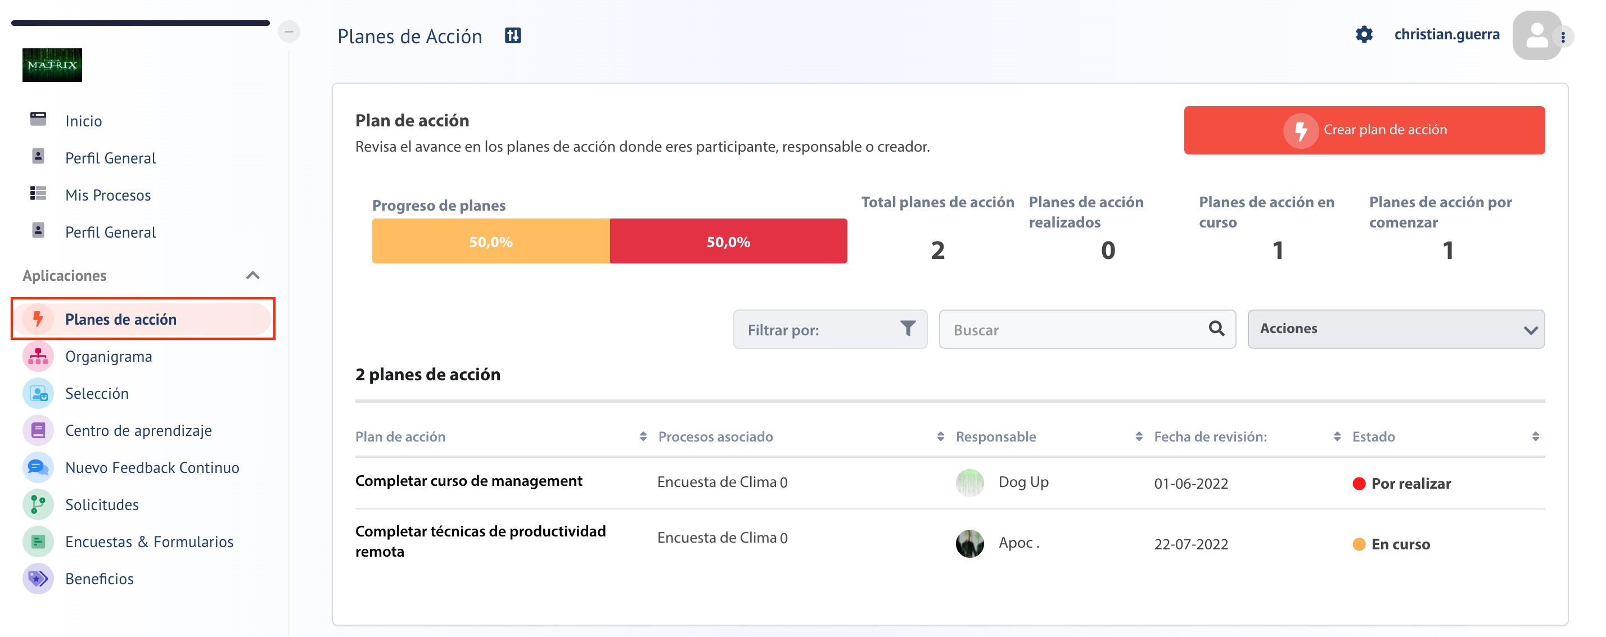
Task: Click Planes de acción realizados value 0
Action: 1107,251
